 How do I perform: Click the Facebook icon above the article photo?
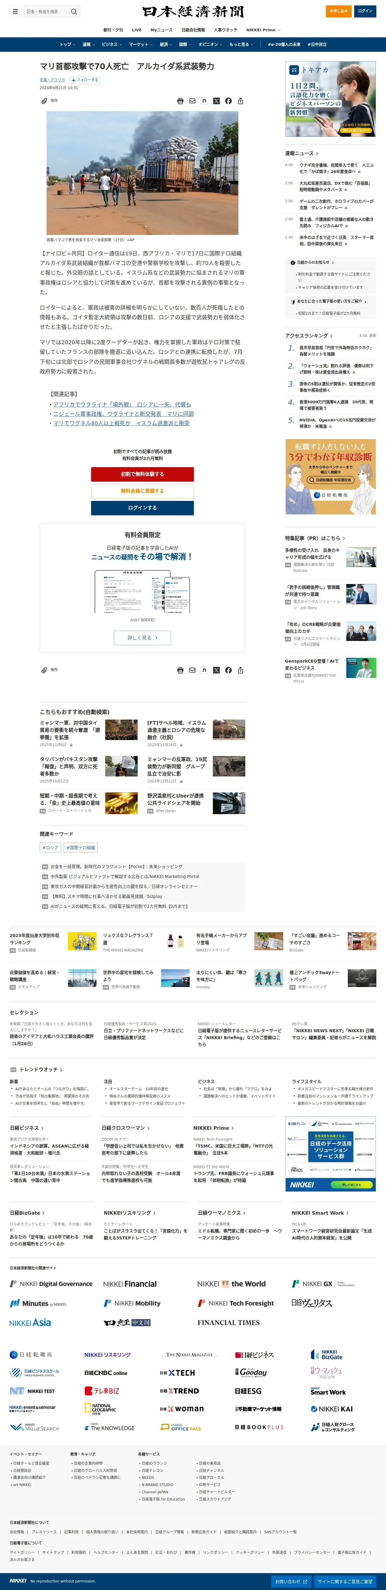228,101
